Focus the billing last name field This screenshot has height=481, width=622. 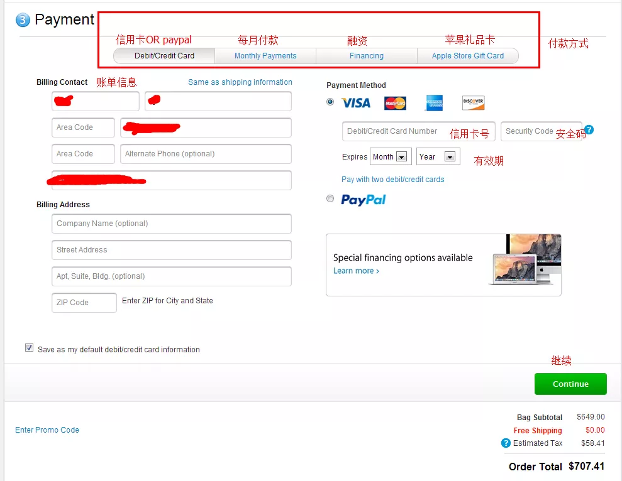point(218,101)
